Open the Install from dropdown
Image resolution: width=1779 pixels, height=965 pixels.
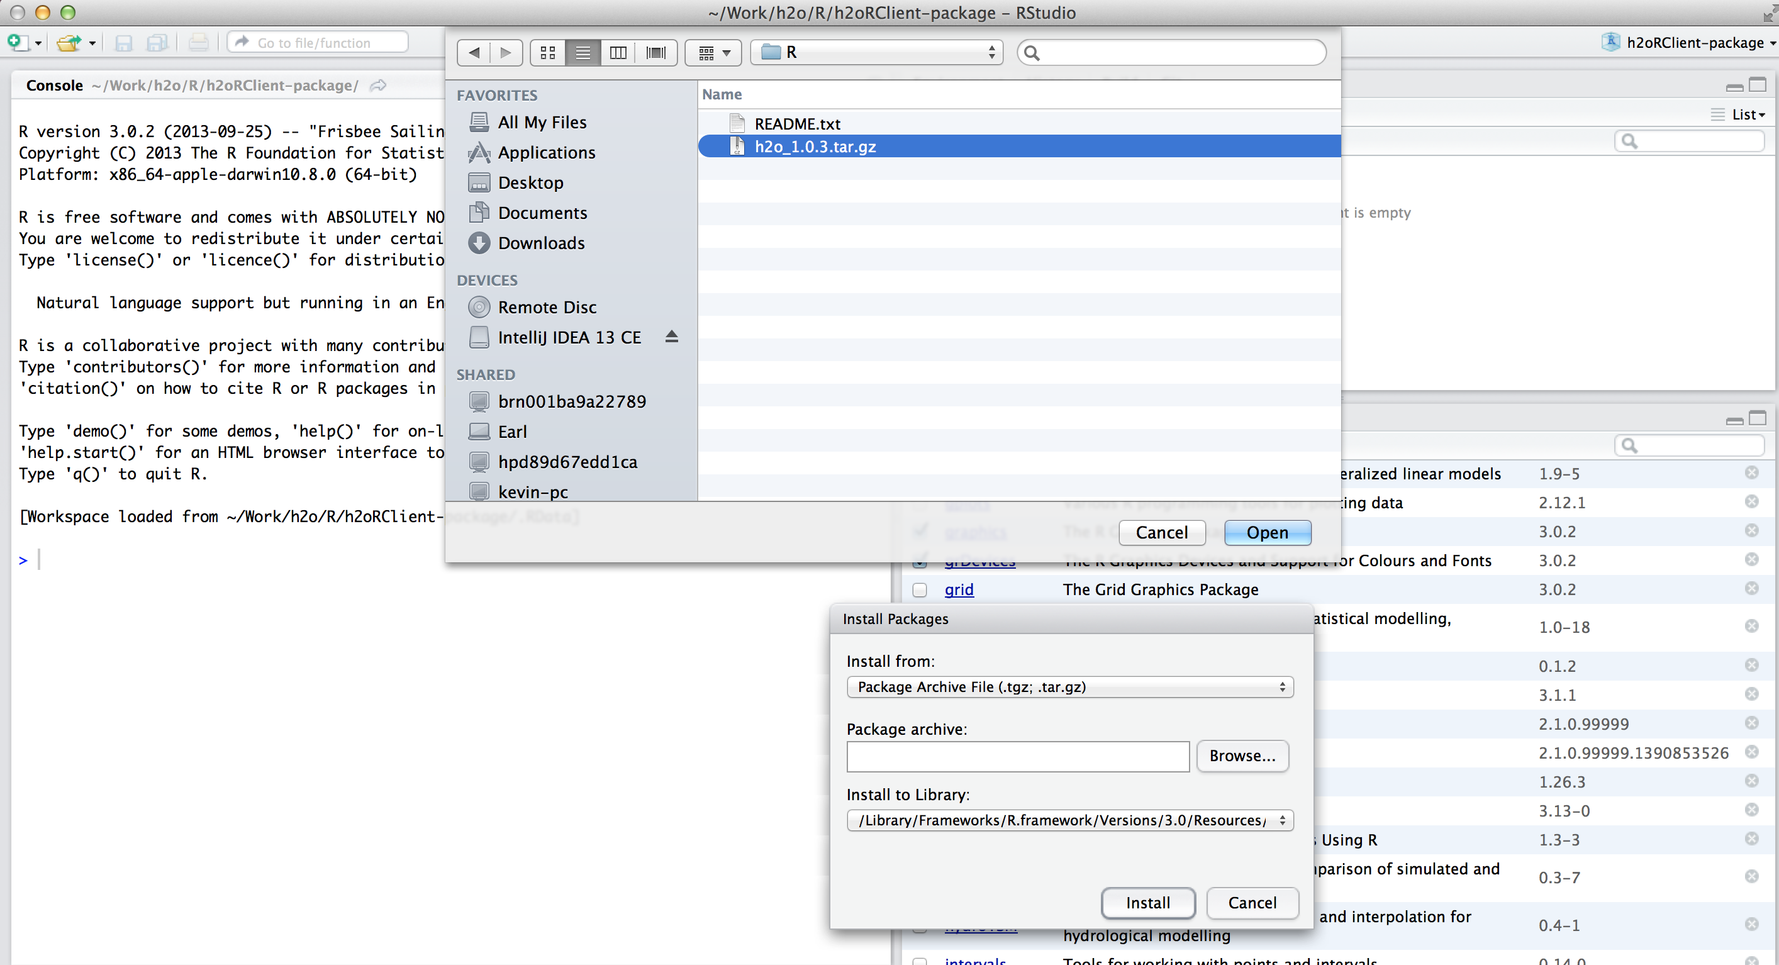click(1069, 686)
